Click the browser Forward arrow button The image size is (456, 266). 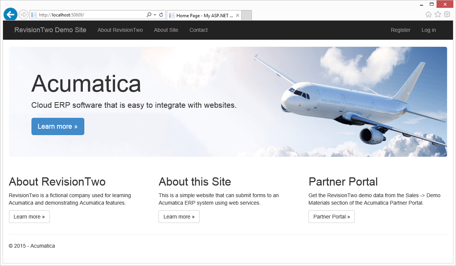24,15
